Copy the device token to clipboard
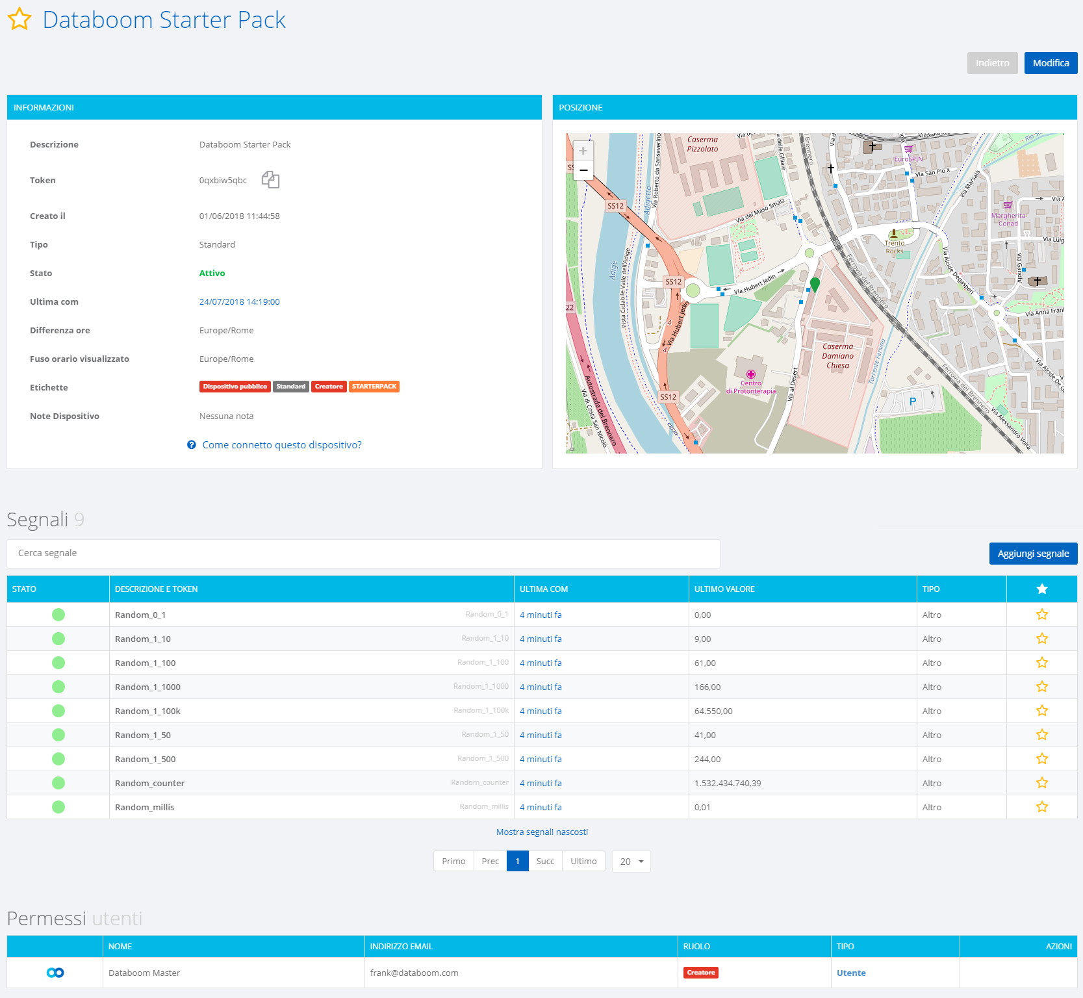 coord(270,180)
